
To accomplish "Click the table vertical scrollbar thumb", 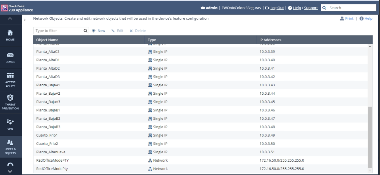I will (370, 137).
